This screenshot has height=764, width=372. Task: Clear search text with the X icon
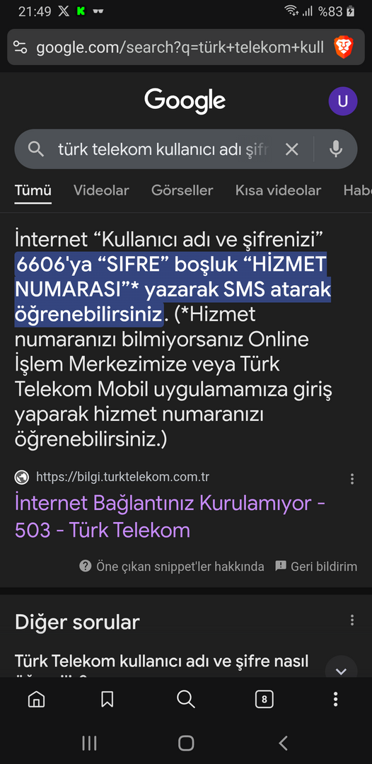pyautogui.click(x=291, y=149)
